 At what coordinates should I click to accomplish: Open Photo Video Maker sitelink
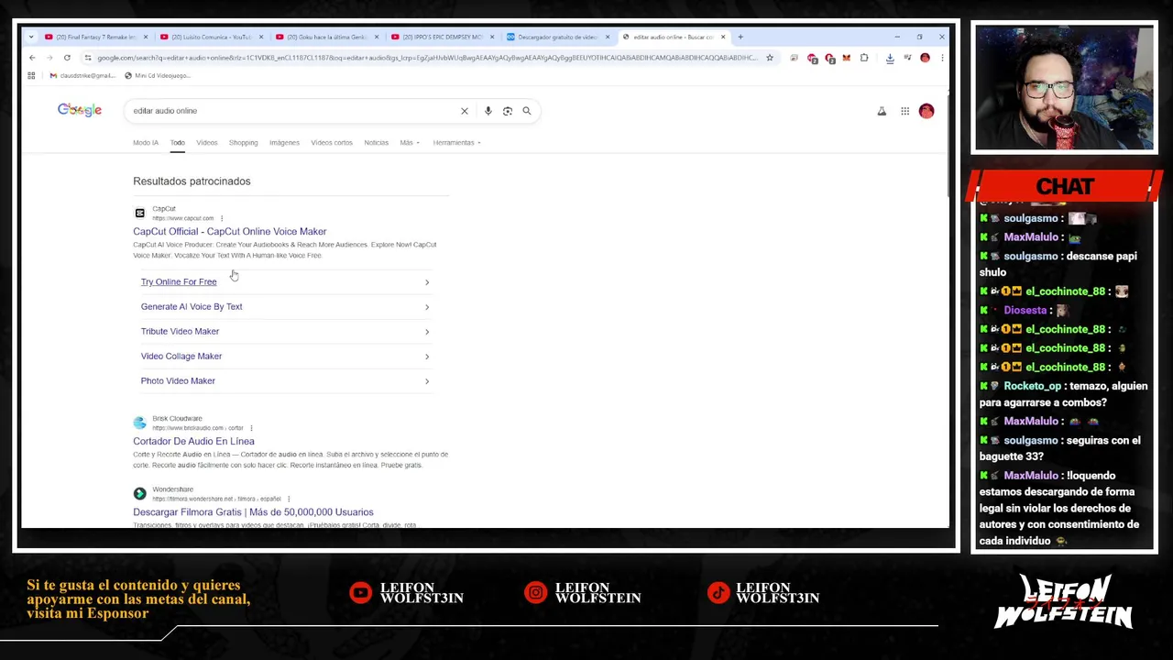[178, 380]
